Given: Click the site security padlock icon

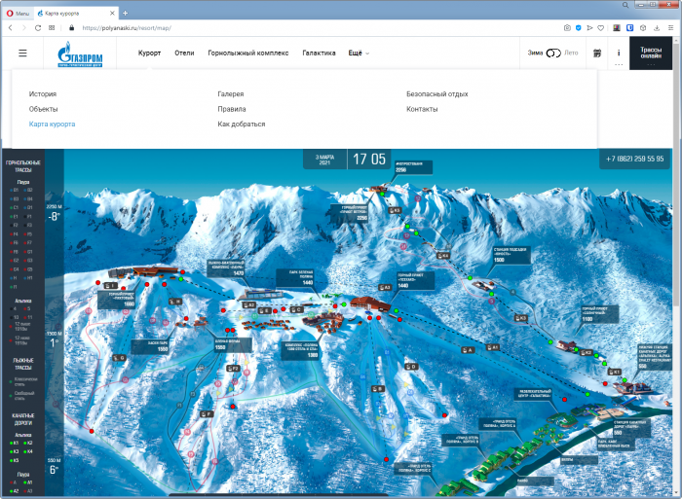Looking at the screenshot, I should [x=72, y=28].
